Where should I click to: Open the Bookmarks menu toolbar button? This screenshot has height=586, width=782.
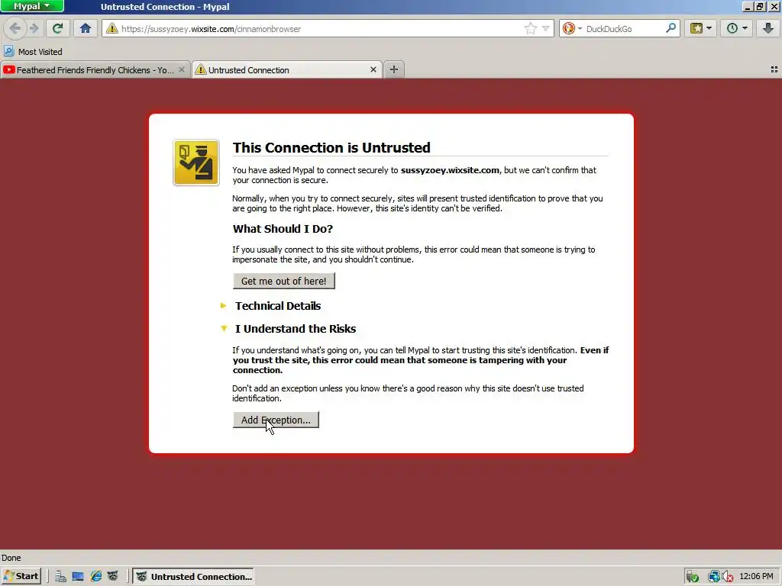click(701, 28)
